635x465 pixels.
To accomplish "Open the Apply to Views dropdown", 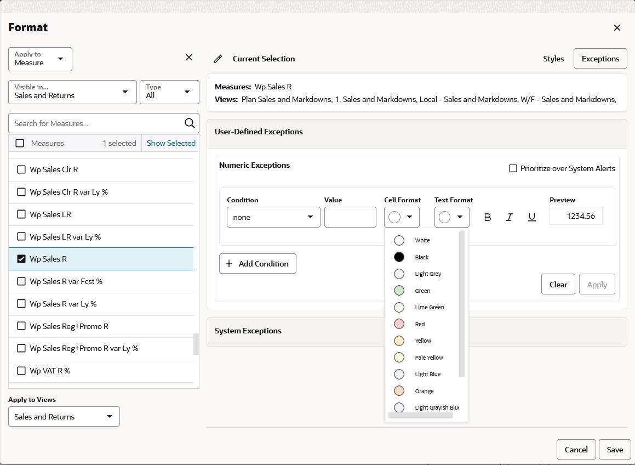I will click(x=64, y=416).
